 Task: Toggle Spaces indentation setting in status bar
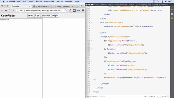pyautogui.click(x=165, y=97)
